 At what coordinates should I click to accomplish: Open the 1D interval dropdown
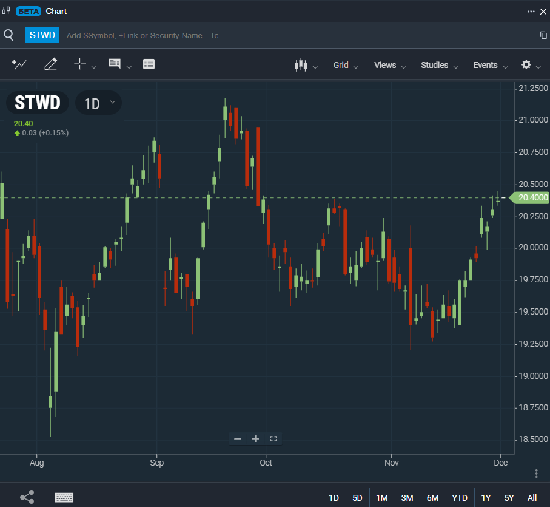[x=99, y=103]
